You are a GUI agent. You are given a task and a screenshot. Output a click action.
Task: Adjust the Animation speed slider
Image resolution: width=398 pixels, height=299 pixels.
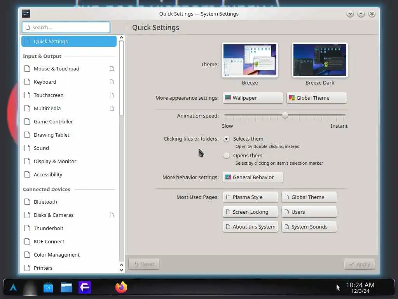[285, 115]
